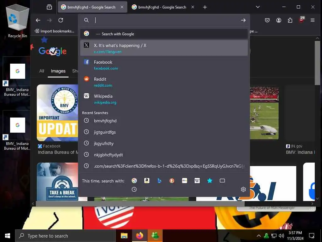This screenshot has width=322, height=242.
Task: Open the Save to Pocket button
Action: coord(267,20)
